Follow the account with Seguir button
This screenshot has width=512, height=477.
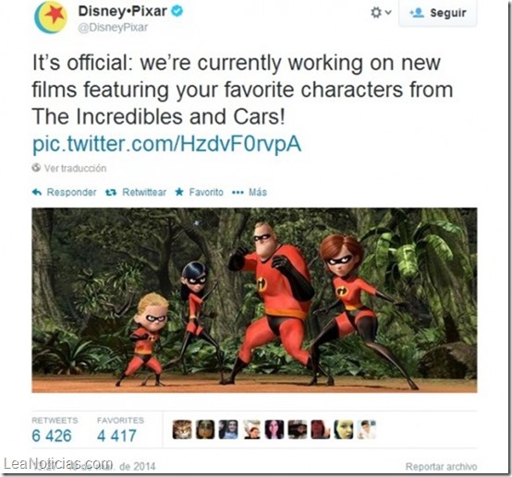tap(437, 13)
